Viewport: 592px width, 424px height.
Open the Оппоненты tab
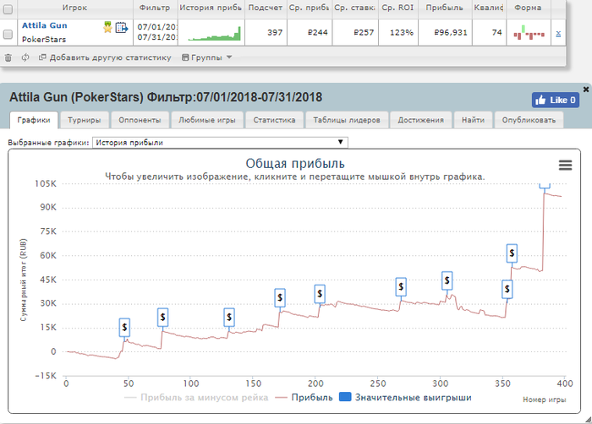tap(140, 120)
